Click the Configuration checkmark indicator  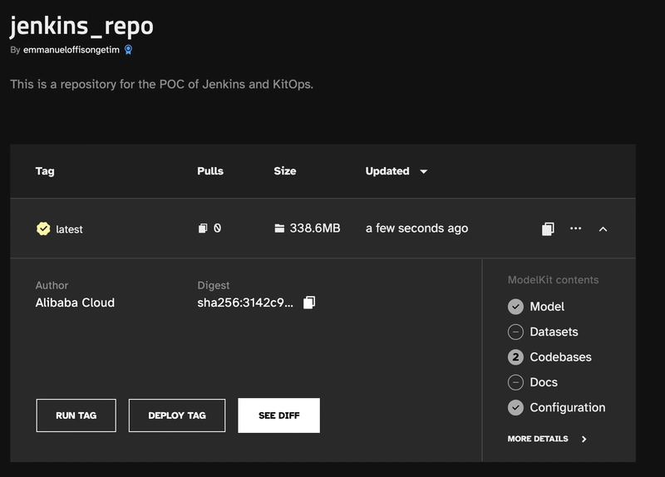(x=515, y=407)
